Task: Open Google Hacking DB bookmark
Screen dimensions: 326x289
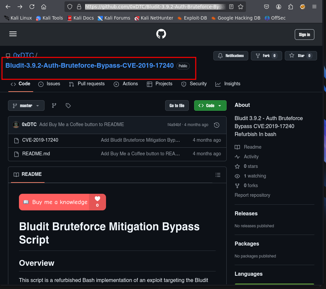Action: 236,18
